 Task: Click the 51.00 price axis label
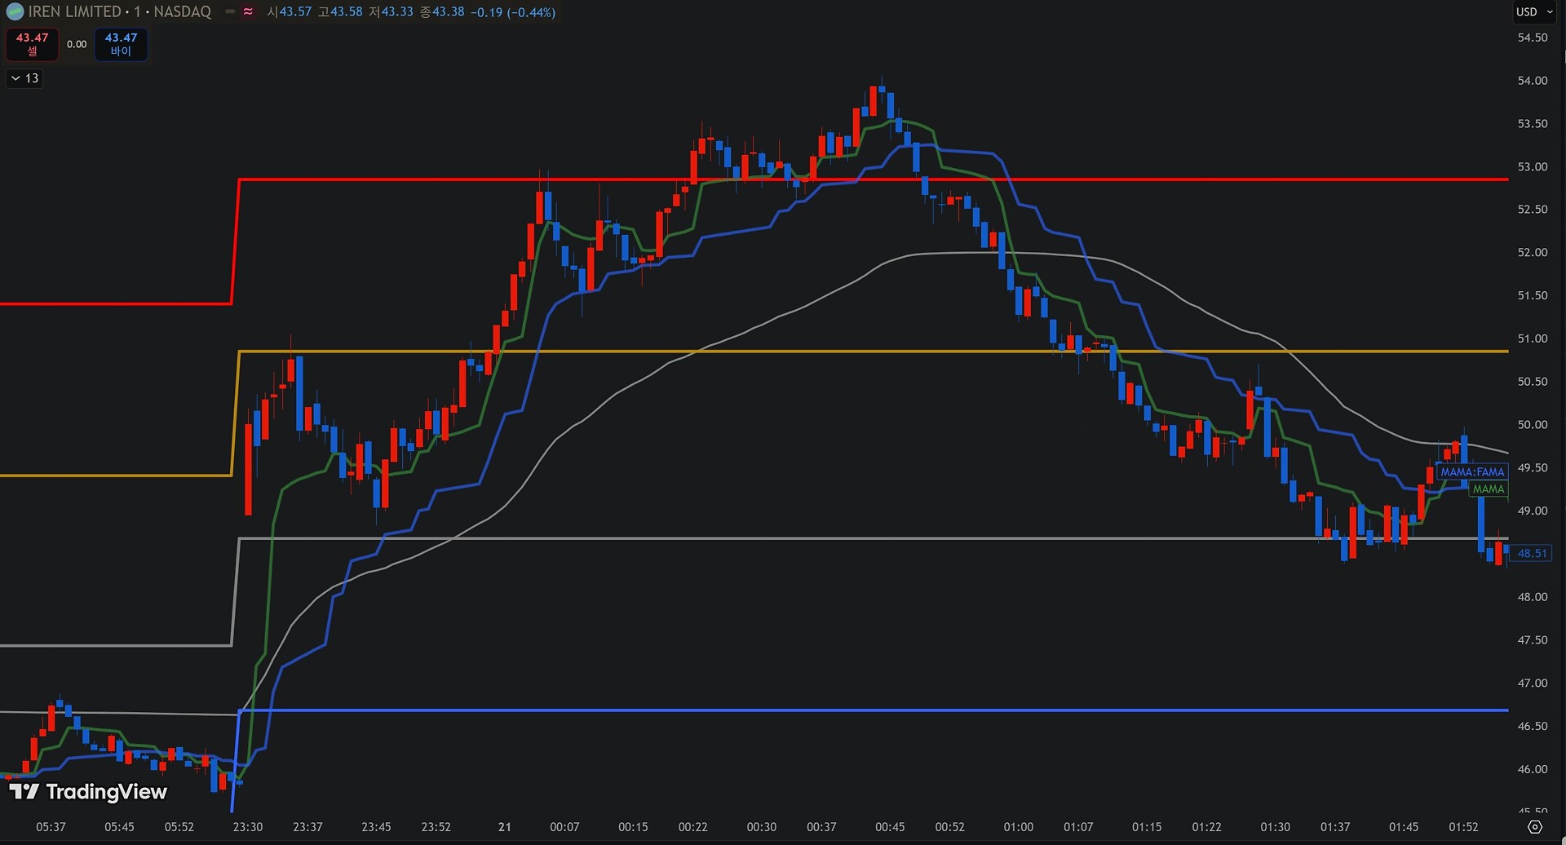tap(1533, 338)
